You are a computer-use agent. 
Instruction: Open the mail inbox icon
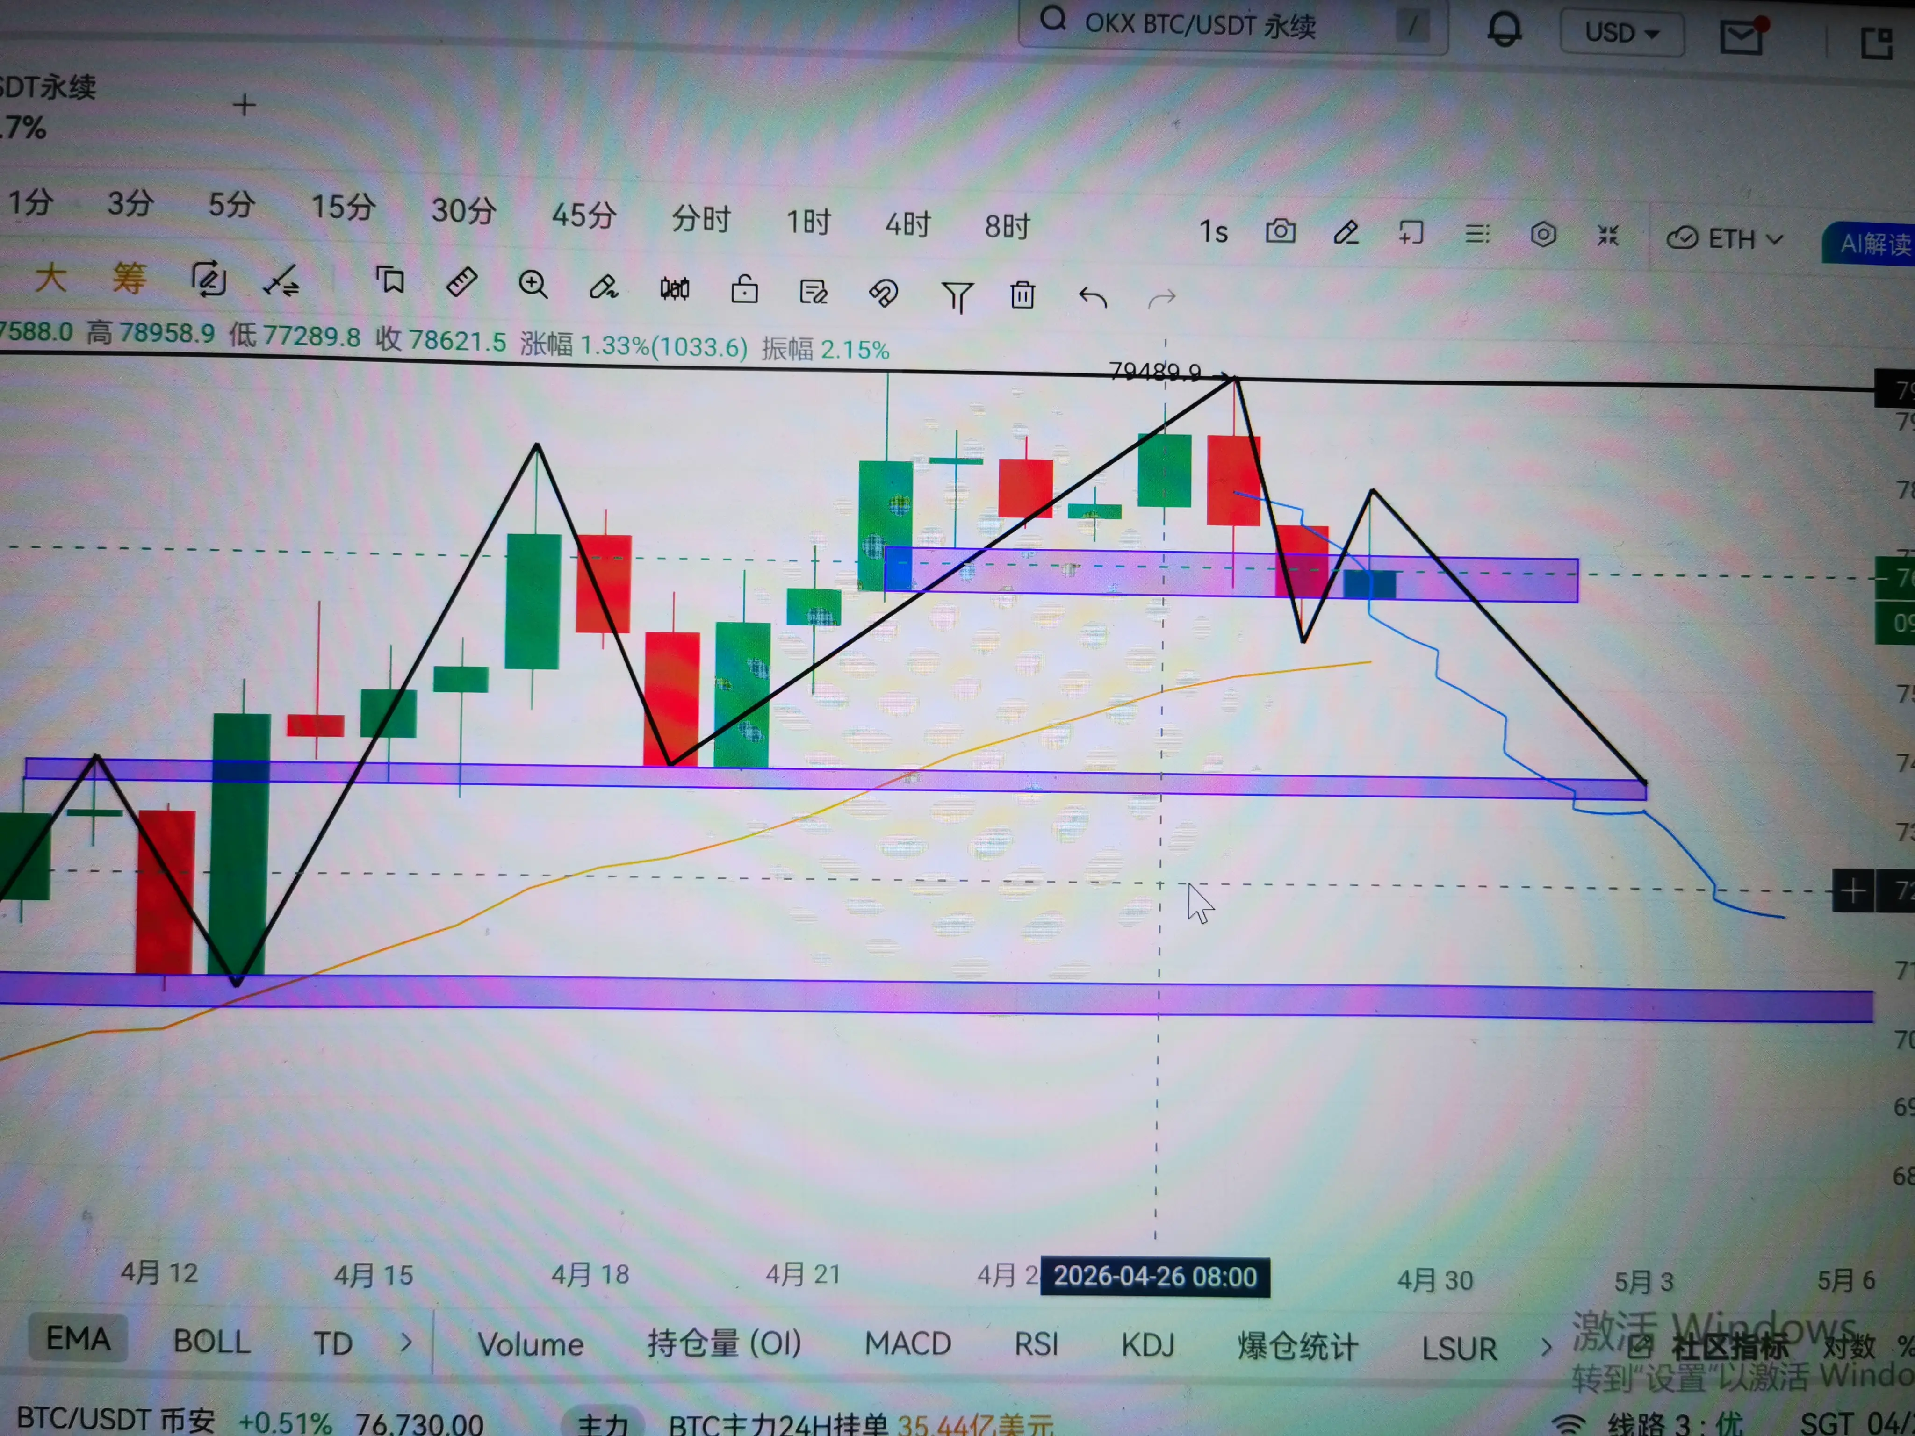1741,36
